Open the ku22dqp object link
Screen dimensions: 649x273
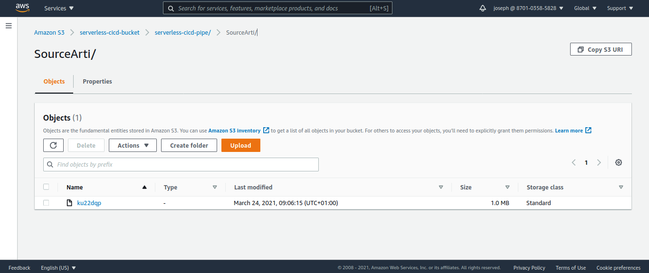(89, 203)
